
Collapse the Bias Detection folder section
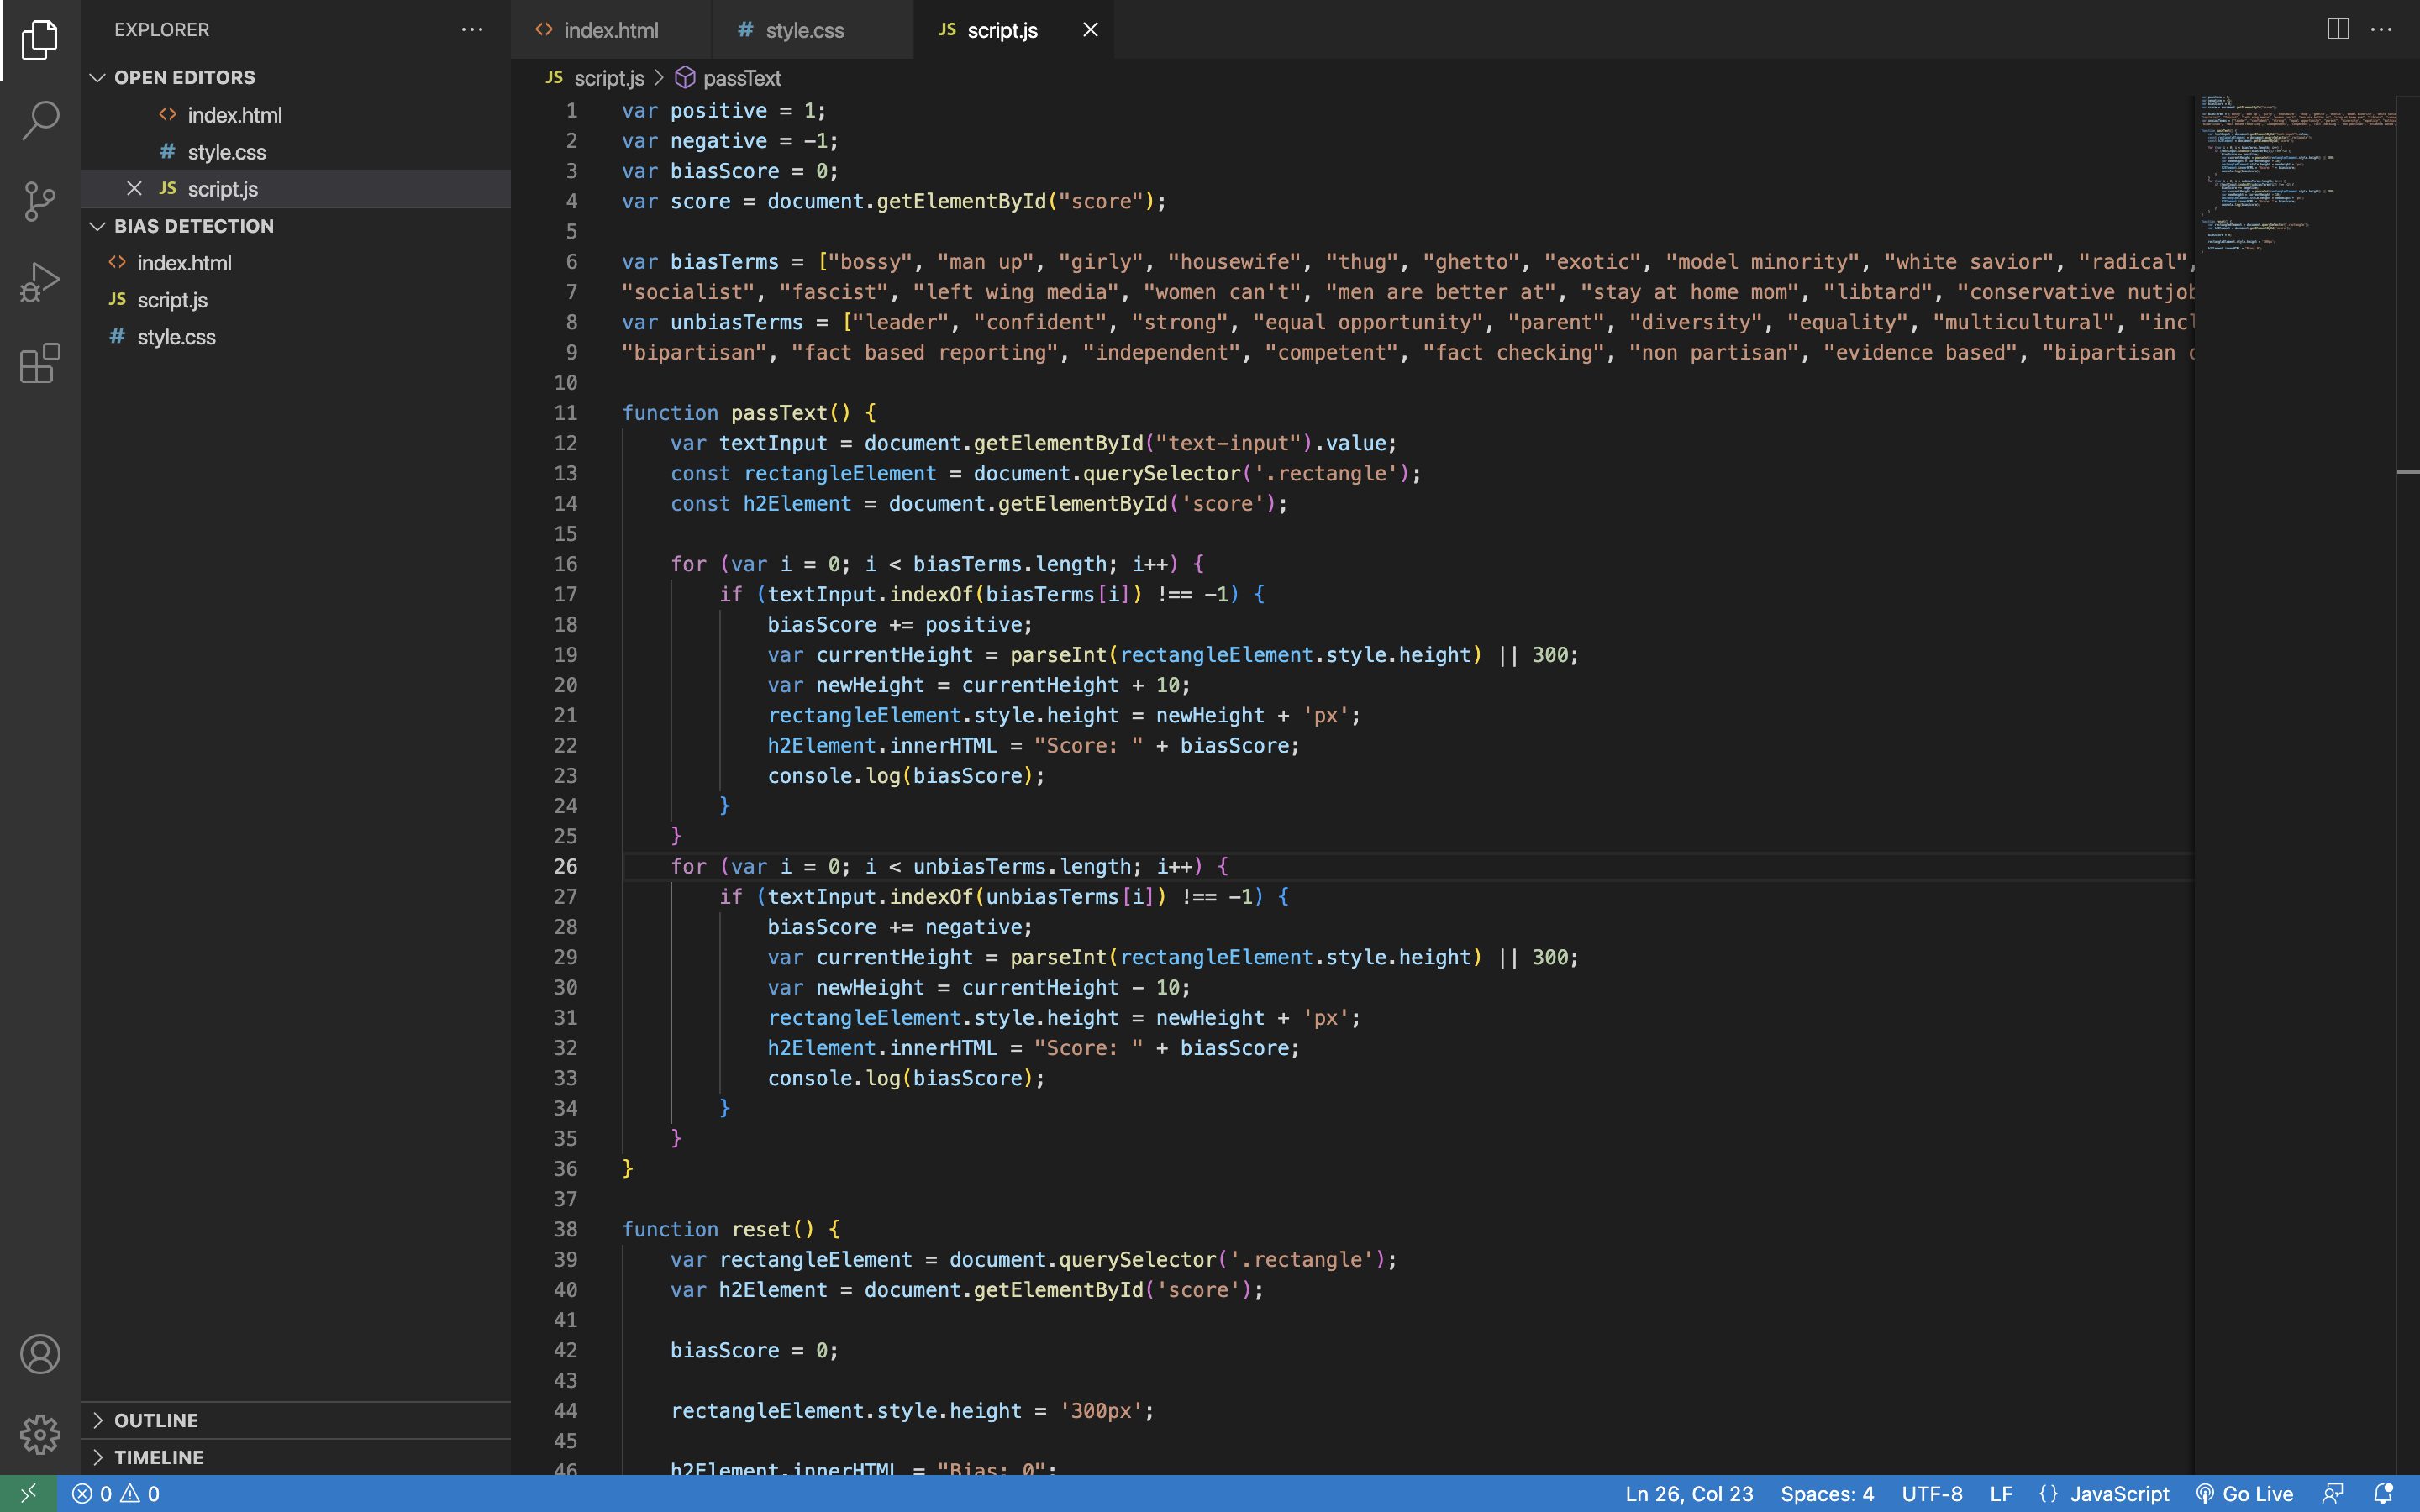98,226
